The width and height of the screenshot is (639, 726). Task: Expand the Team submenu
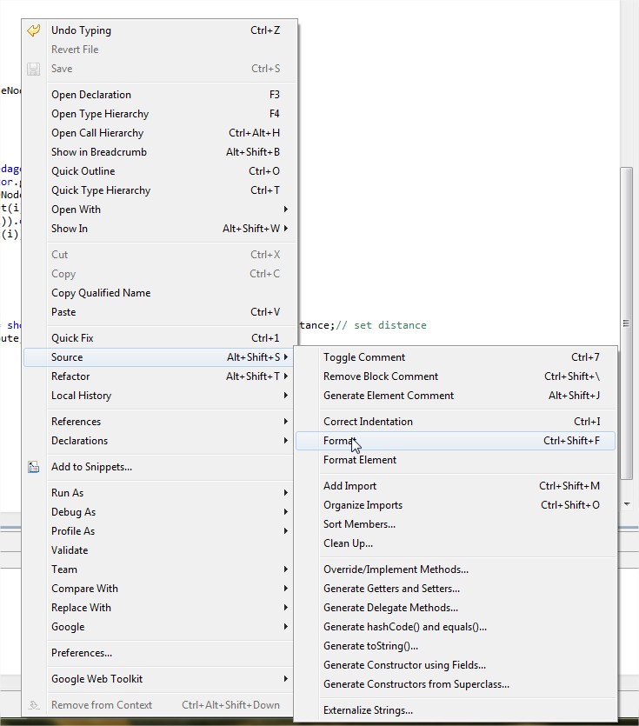159,569
